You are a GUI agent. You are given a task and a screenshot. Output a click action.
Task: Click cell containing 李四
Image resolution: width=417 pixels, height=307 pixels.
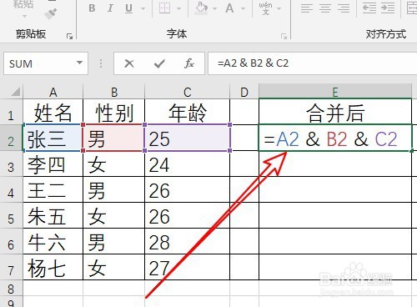[x=53, y=164]
